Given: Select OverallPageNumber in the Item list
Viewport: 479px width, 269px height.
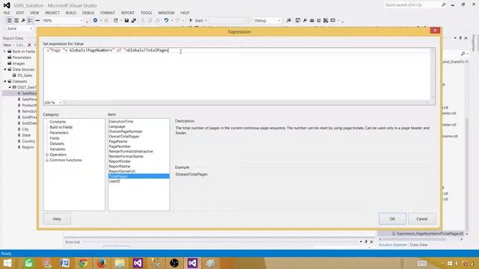Looking at the screenshot, I should (x=126, y=132).
